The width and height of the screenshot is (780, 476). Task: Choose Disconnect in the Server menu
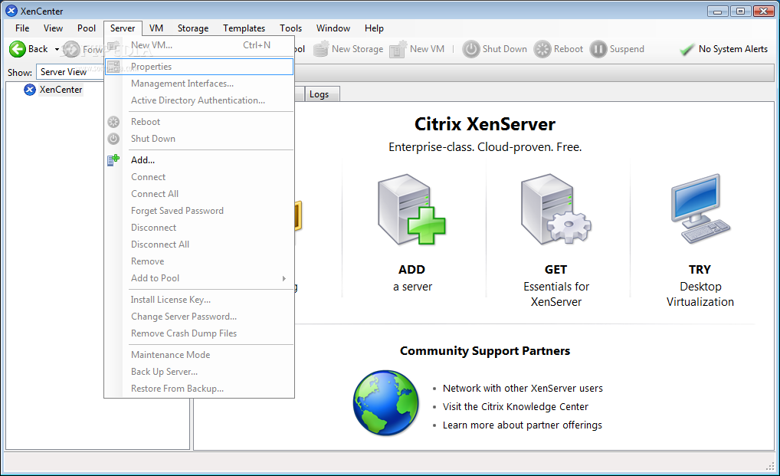click(199, 228)
